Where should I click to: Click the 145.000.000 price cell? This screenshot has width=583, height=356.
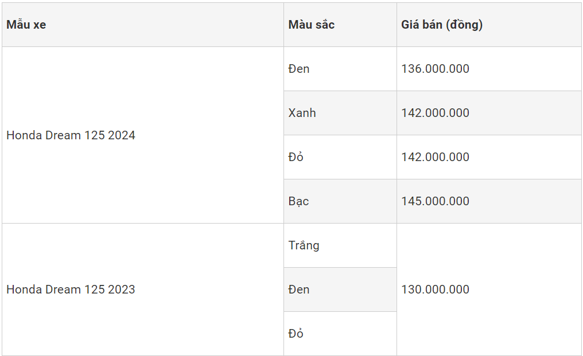coord(436,201)
